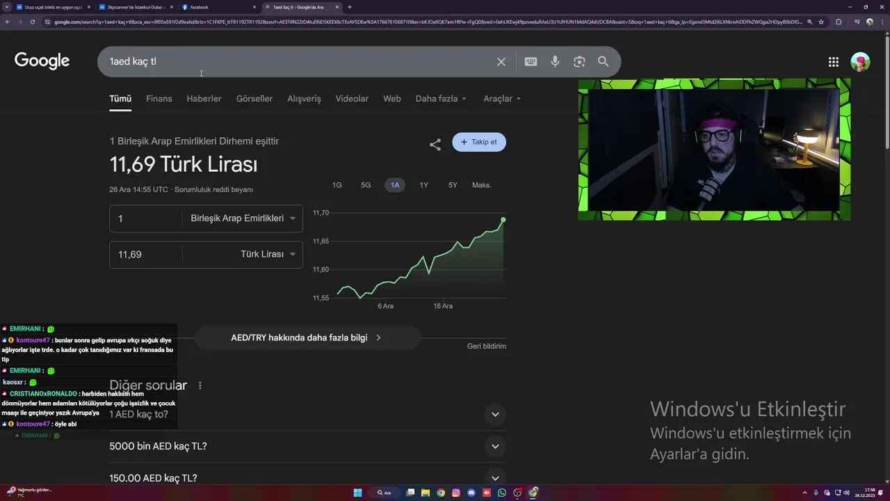The width and height of the screenshot is (890, 501).
Task: Expand the Araçlar menu
Action: coord(502,99)
